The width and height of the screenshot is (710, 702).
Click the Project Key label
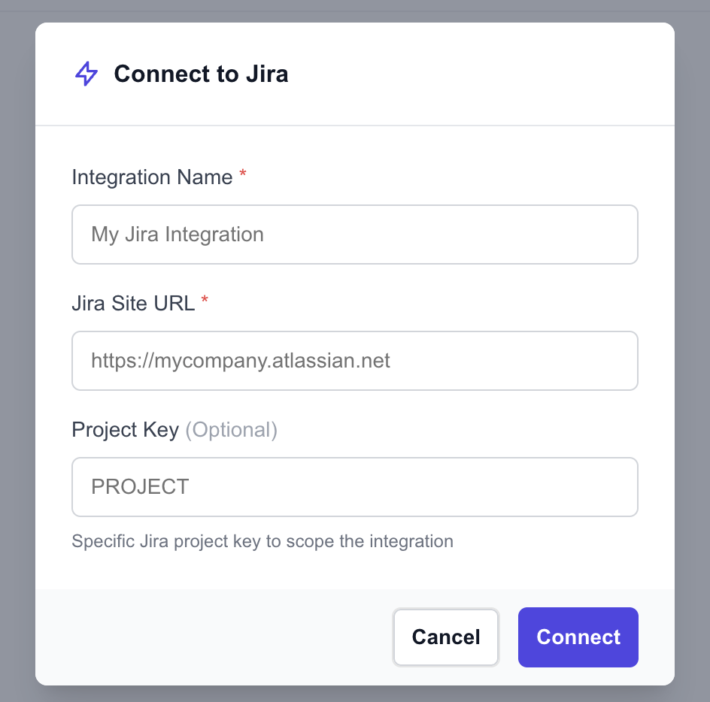126,429
